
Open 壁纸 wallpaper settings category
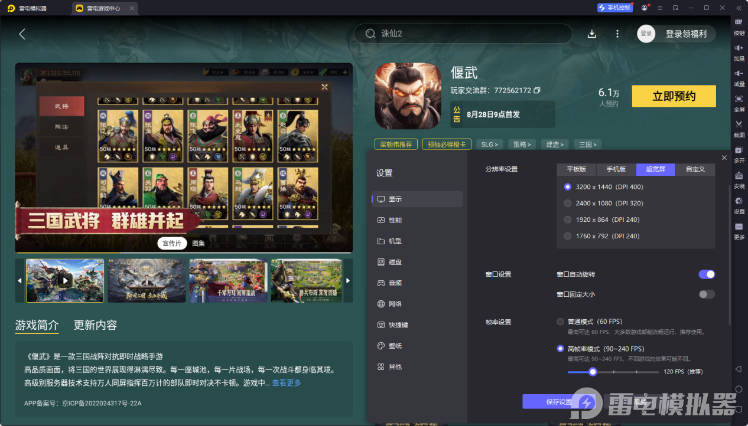417,346
